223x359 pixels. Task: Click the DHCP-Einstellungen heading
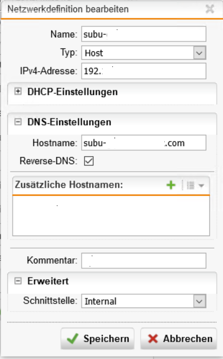(x=73, y=92)
